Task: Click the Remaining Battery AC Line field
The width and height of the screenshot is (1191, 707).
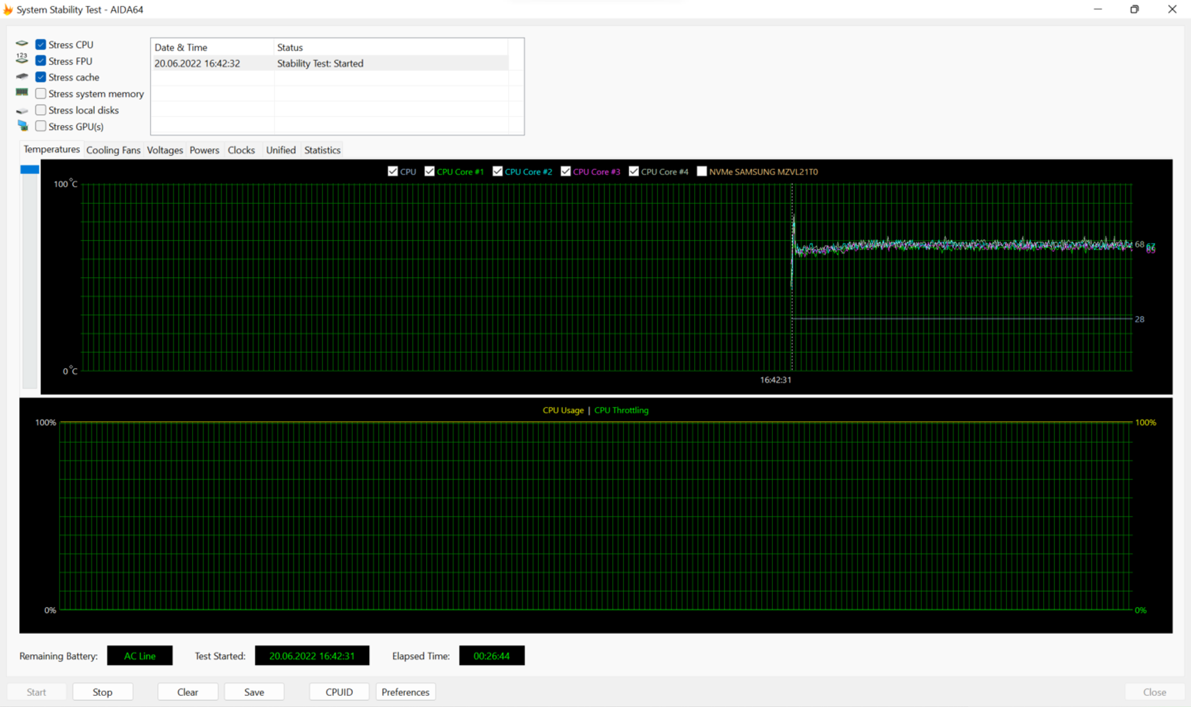Action: [140, 656]
